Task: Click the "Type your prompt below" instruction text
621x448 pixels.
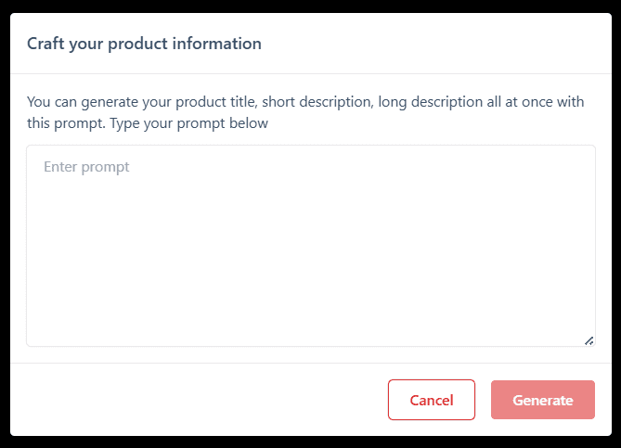Action: pyautogui.click(x=188, y=123)
